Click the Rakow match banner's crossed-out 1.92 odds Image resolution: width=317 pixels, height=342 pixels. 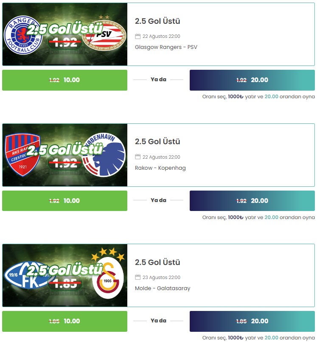pos(65,163)
